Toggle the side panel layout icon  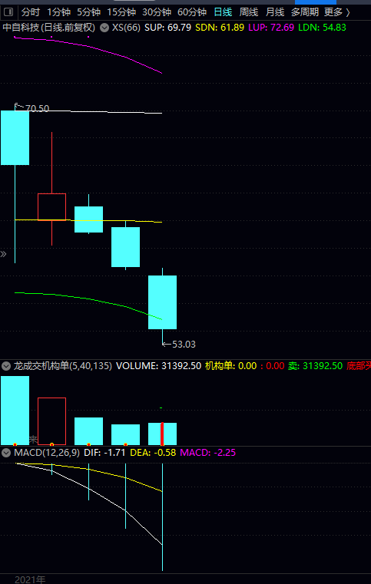tap(8, 13)
